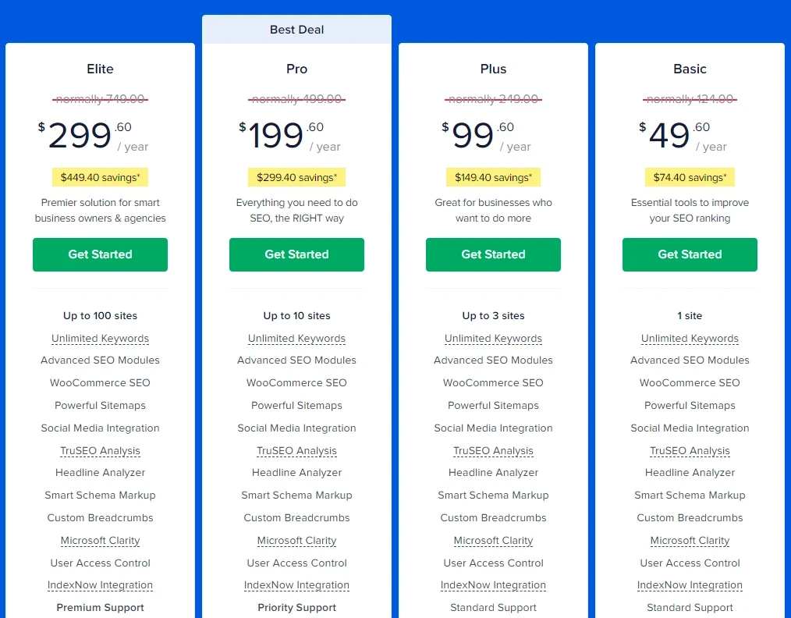Click the $449.40 savings badge
The height and width of the screenshot is (618, 791).
(100, 177)
